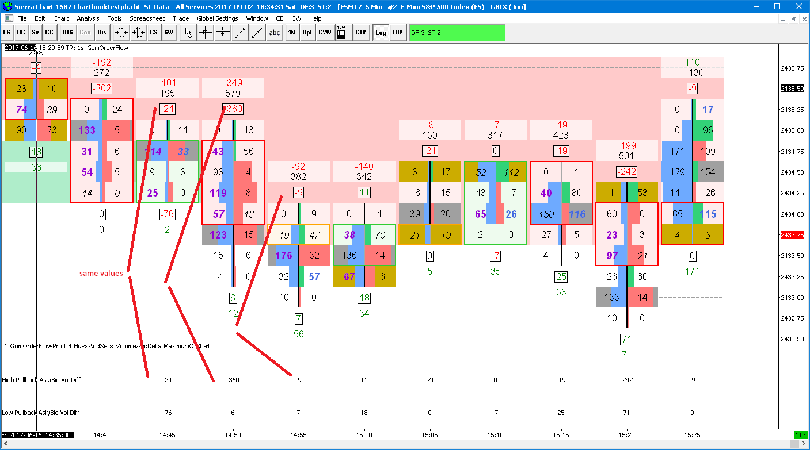Click -242 in the High Pullback row
This screenshot has height=450, width=810.
click(x=626, y=380)
